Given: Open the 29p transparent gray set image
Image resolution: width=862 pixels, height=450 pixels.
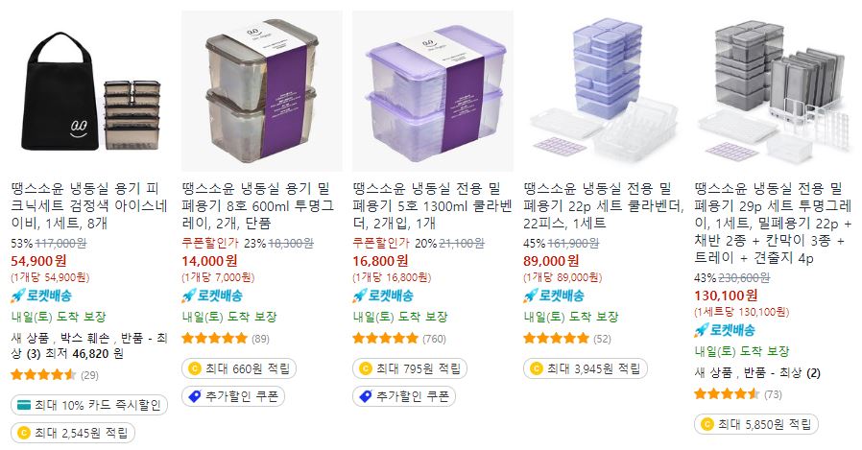Looking at the screenshot, I should [x=774, y=91].
